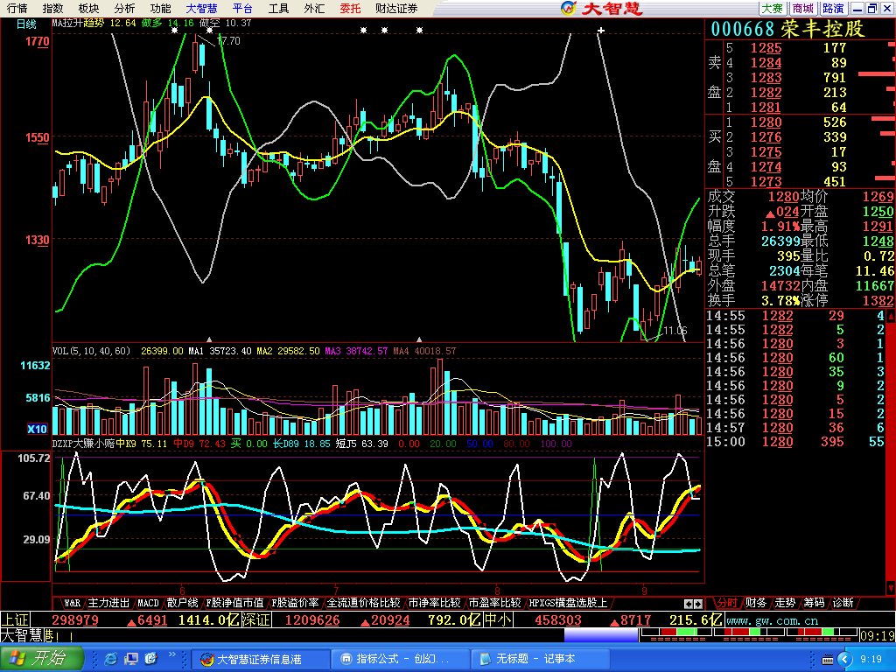Image resolution: width=896 pixels, height=672 pixels.
Task: Open the 财达证券 menu
Action: (396, 9)
